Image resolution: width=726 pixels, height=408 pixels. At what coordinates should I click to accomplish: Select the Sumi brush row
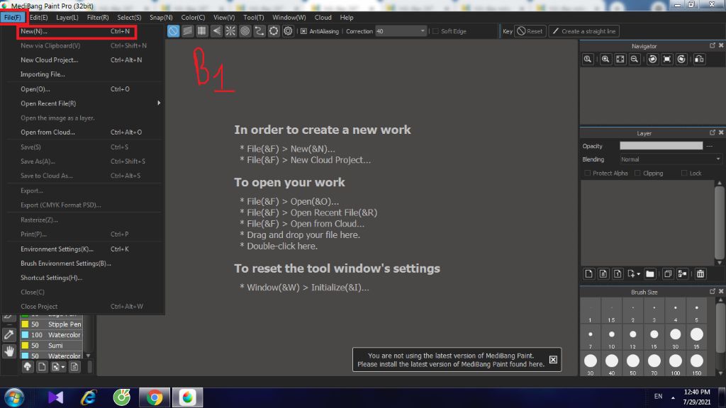coord(51,346)
